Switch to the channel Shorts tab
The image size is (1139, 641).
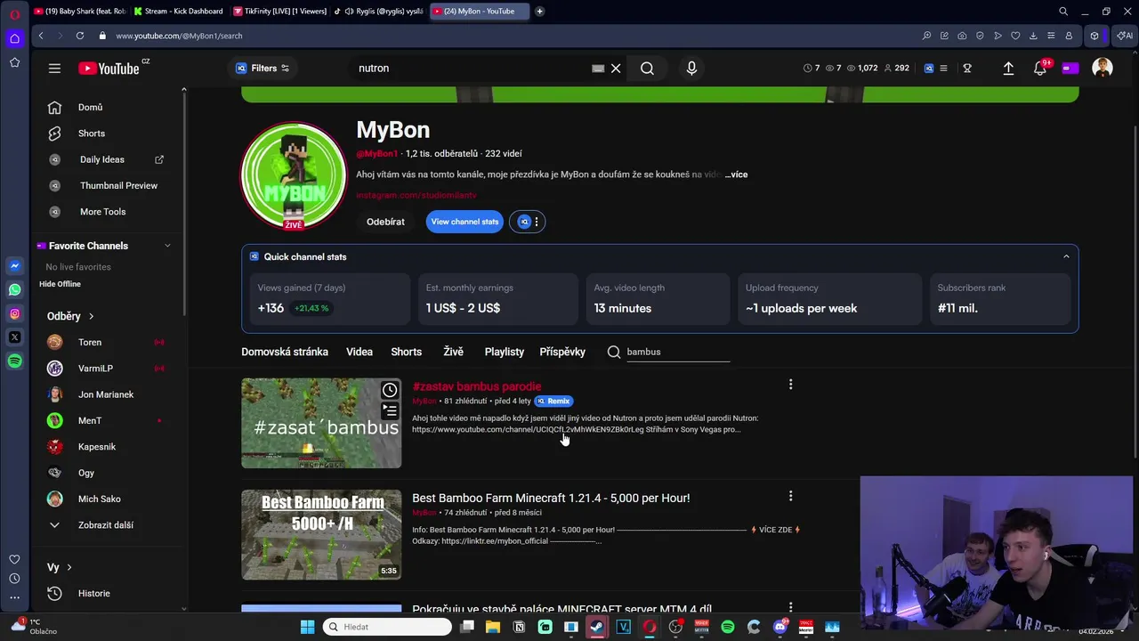pos(407,352)
